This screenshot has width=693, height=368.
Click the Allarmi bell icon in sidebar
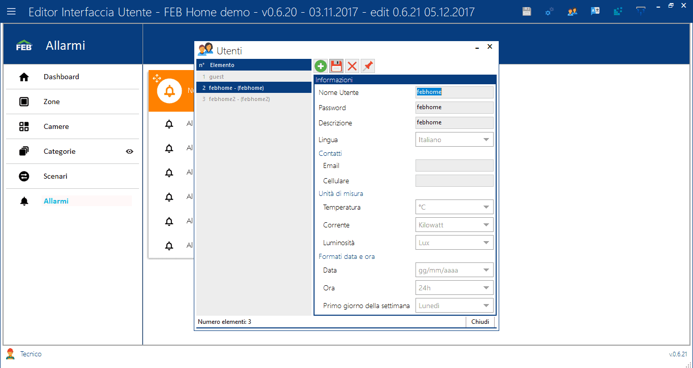click(24, 202)
